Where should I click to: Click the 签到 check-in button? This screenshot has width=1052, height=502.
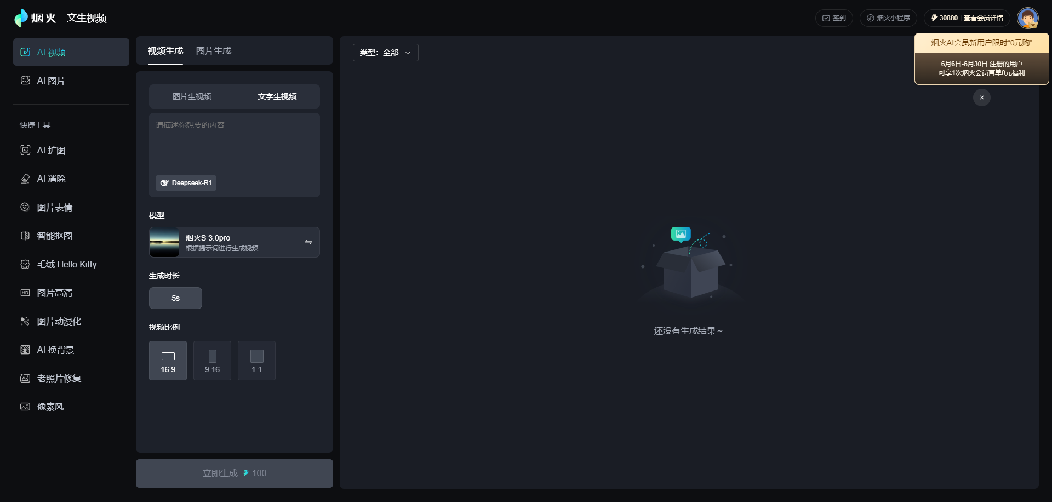tap(834, 18)
